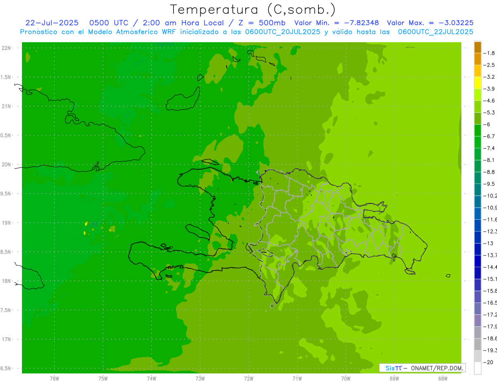
Task: Click the 17N latitude axis label
Action: pyautogui.click(x=7, y=339)
